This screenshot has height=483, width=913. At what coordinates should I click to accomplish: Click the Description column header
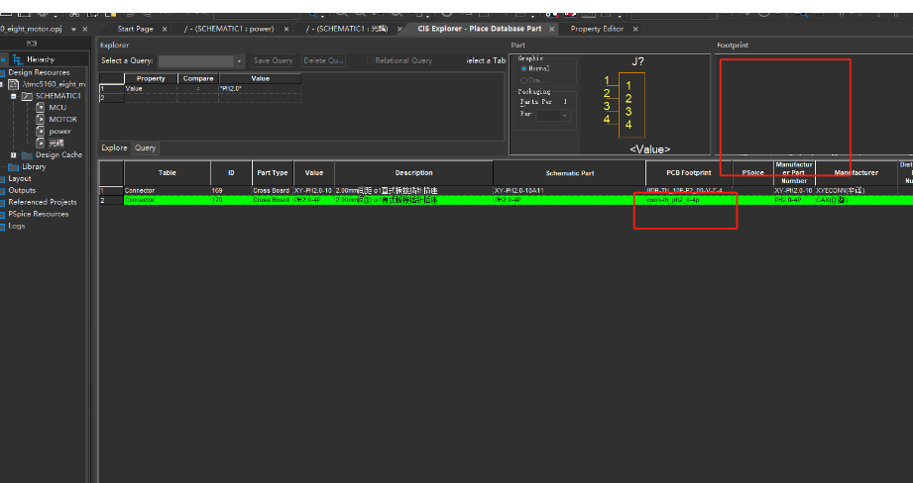pyautogui.click(x=414, y=173)
